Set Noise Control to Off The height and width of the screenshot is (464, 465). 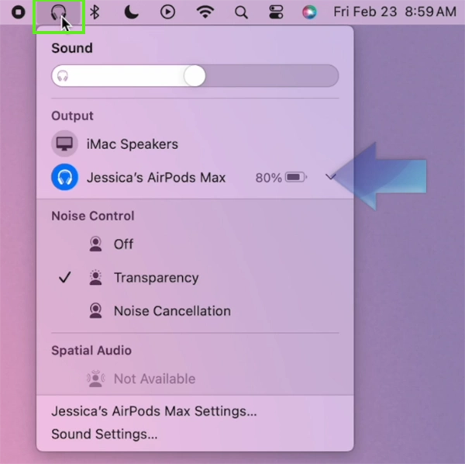pyautogui.click(x=195, y=244)
